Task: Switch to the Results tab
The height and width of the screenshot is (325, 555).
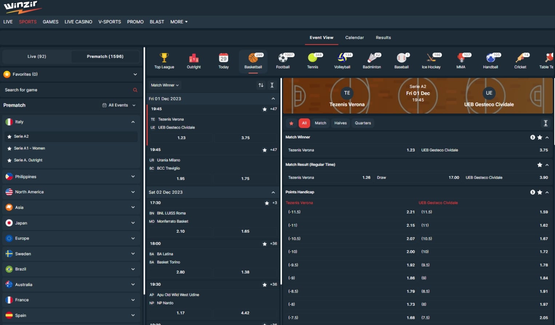Action: [x=383, y=37]
